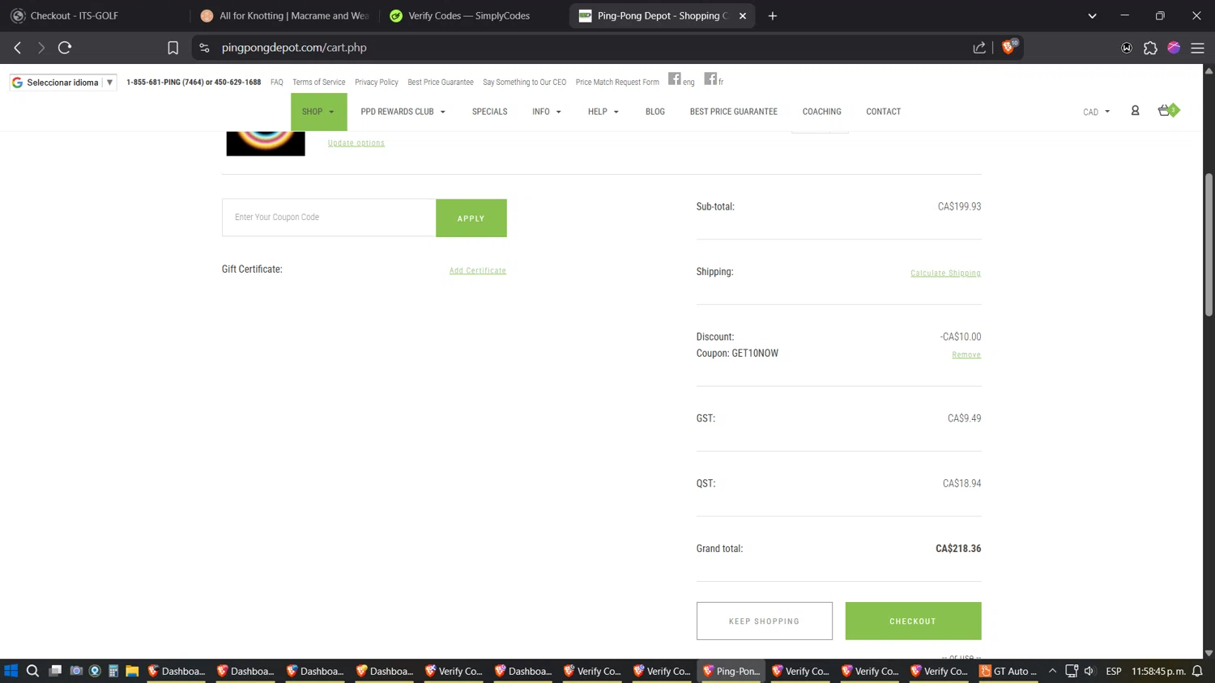Viewport: 1215px width, 683px height.
Task: Open Say Something to Our CEO link
Action: tap(525, 83)
